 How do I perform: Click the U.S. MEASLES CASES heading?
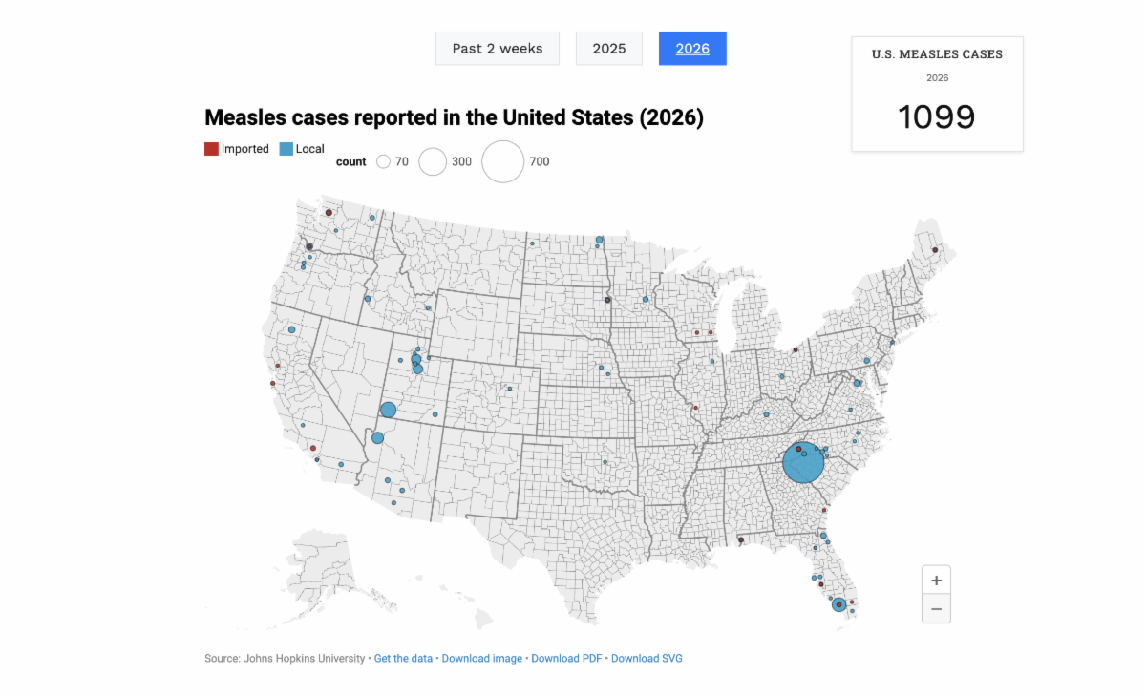click(x=937, y=54)
